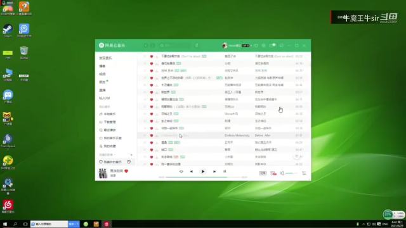Viewport: 406px width, 228px height.
Task: Click the song search field
Action: tap(175, 46)
